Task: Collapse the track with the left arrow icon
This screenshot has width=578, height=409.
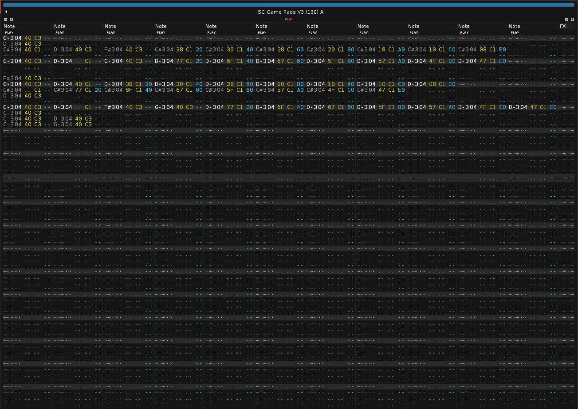Action: point(6,12)
